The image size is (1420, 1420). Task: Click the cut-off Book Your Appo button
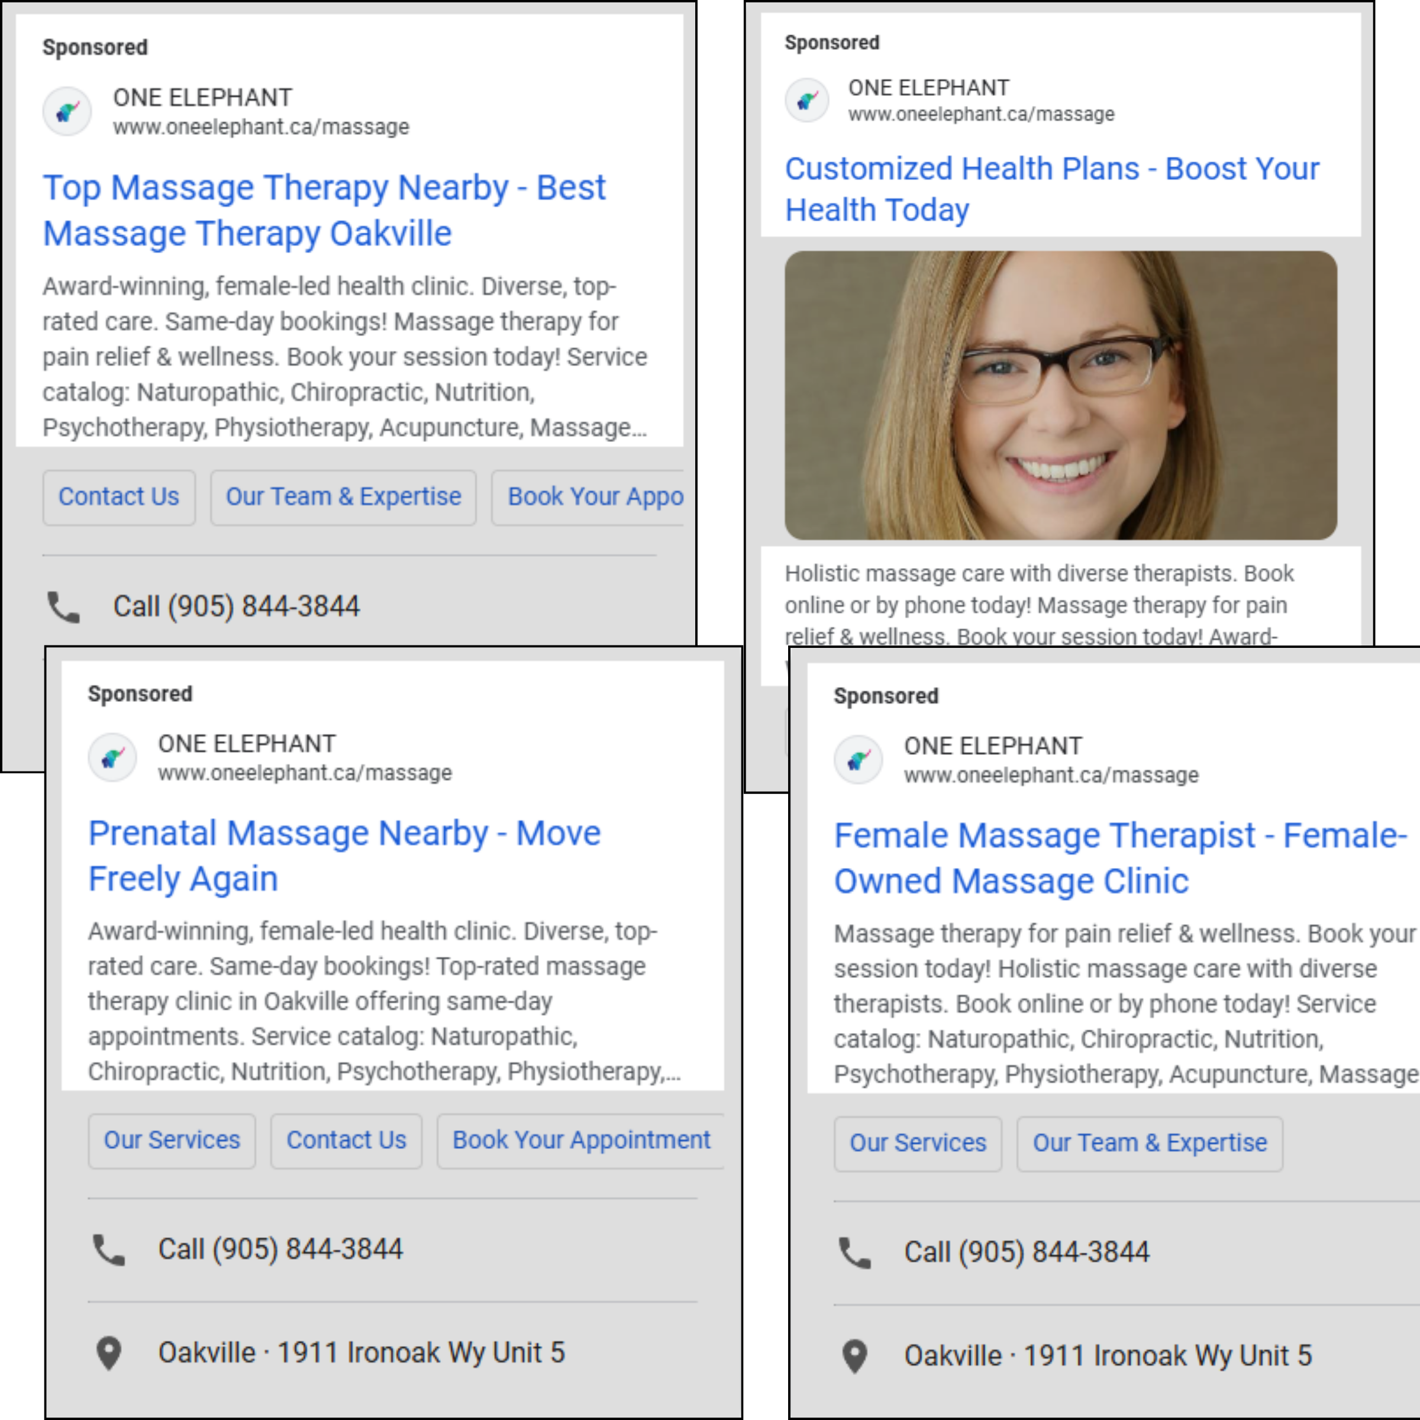click(x=588, y=498)
